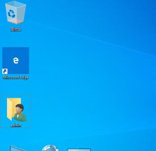Select the Recycle Bin desktop icon

(x=16, y=12)
